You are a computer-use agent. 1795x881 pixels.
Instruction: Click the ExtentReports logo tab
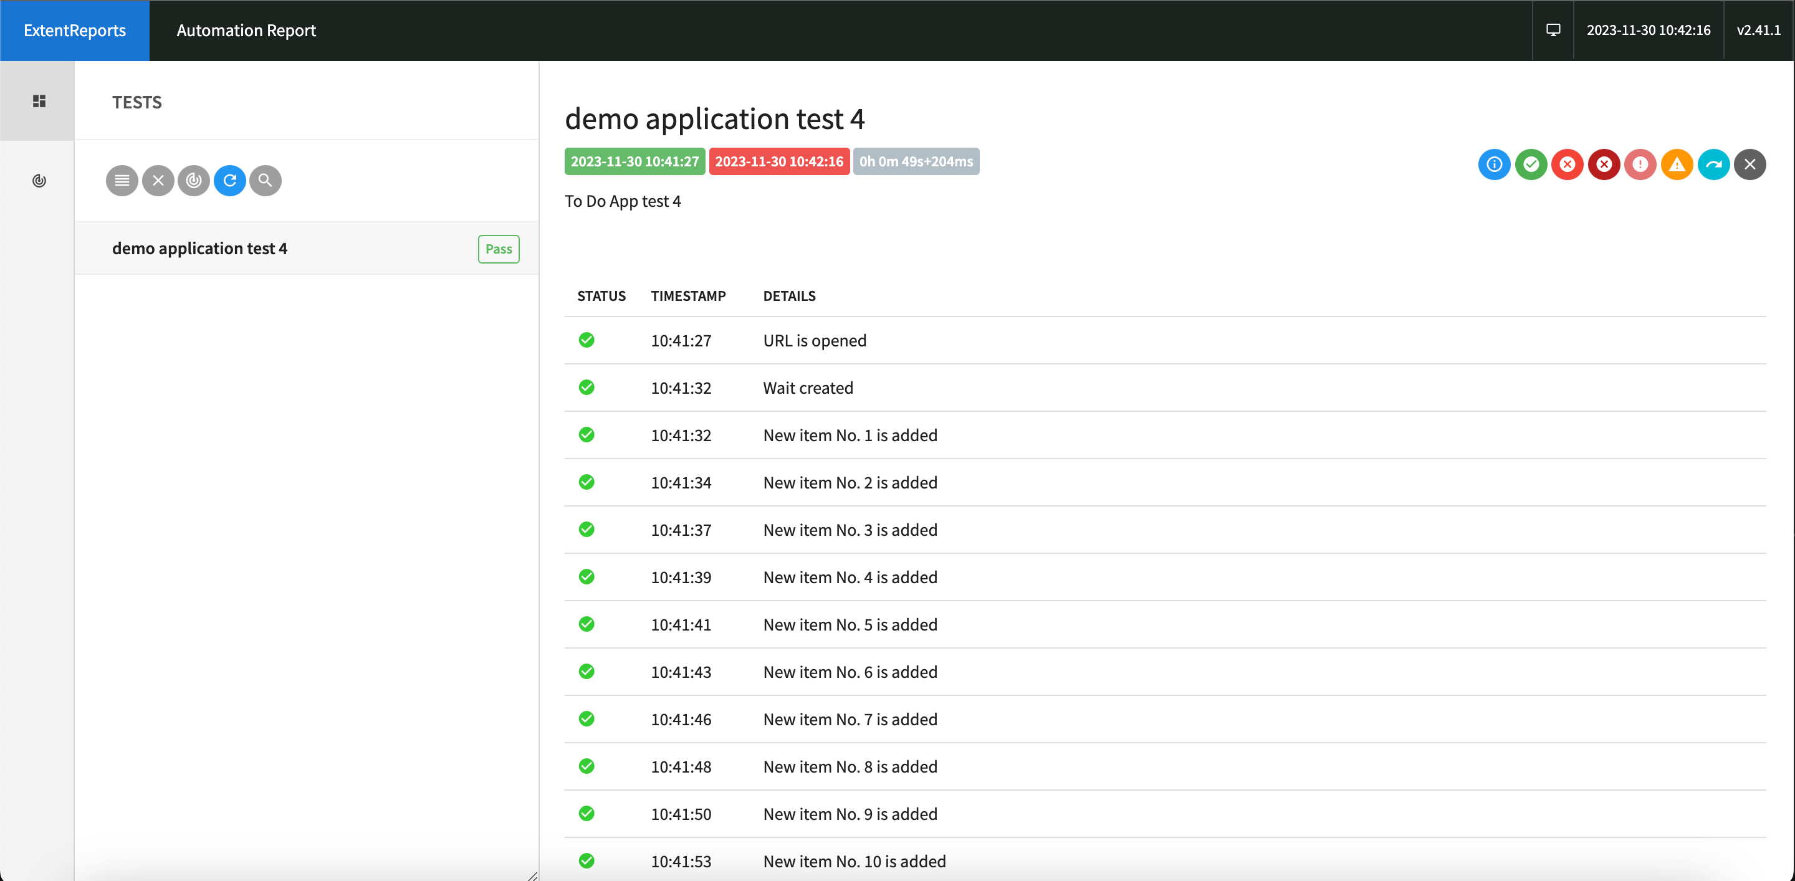75,30
